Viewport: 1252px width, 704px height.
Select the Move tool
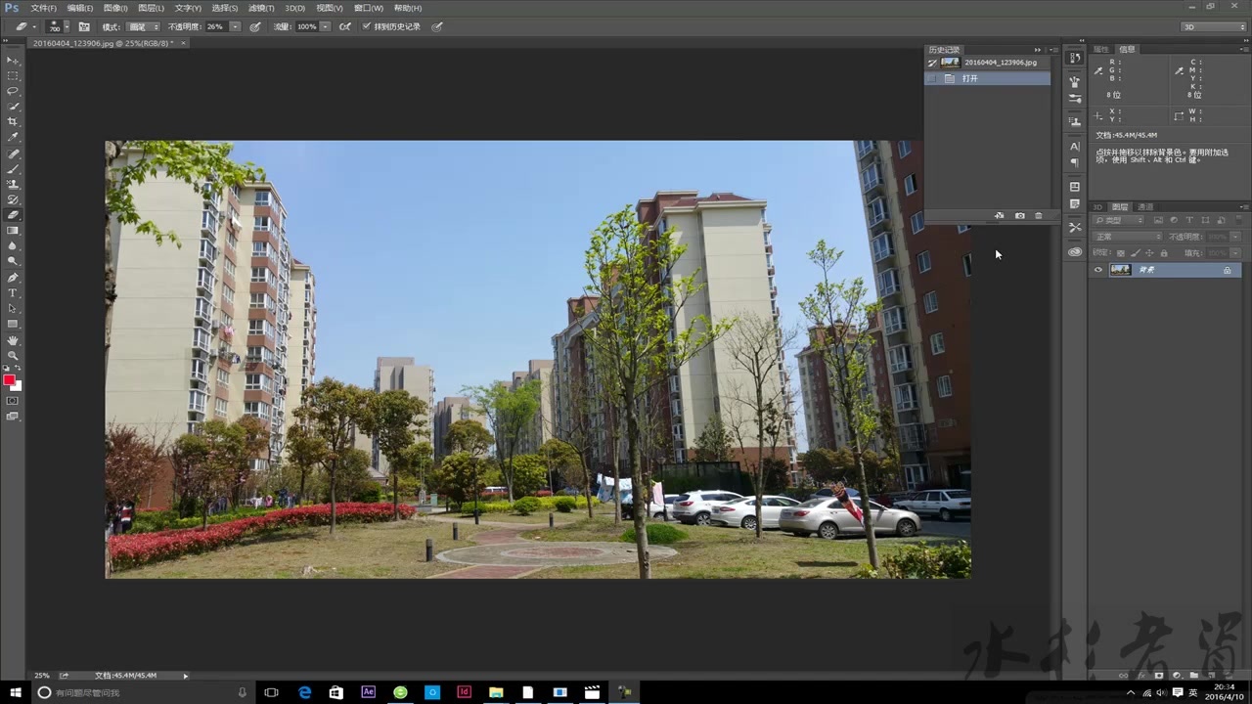coord(13,61)
